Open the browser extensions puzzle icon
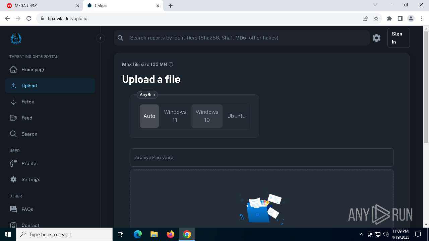Image resolution: width=429 pixels, height=241 pixels. (x=389, y=18)
